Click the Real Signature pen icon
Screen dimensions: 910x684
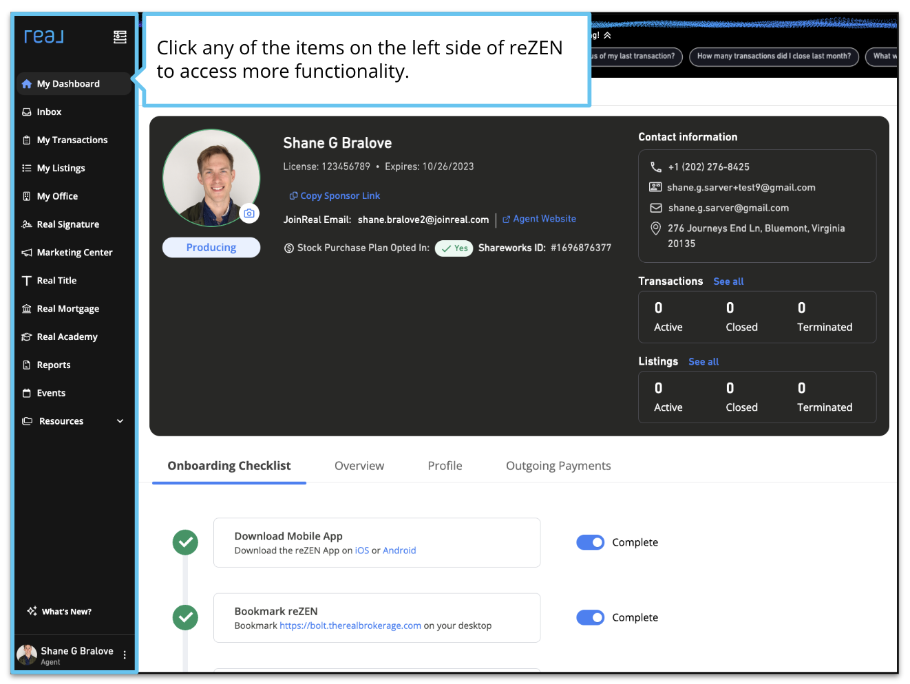[x=27, y=224]
